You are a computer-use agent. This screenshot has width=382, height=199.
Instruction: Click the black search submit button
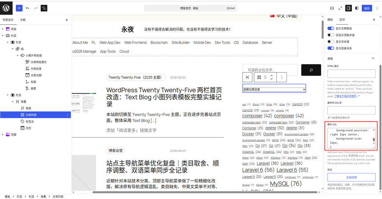311,70
